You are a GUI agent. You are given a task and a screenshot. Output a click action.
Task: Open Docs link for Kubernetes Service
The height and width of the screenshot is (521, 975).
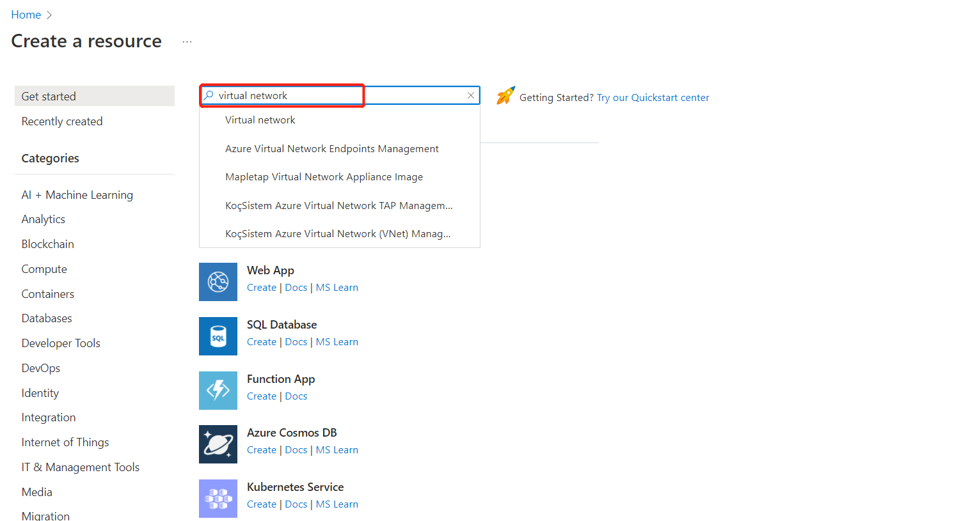[296, 504]
